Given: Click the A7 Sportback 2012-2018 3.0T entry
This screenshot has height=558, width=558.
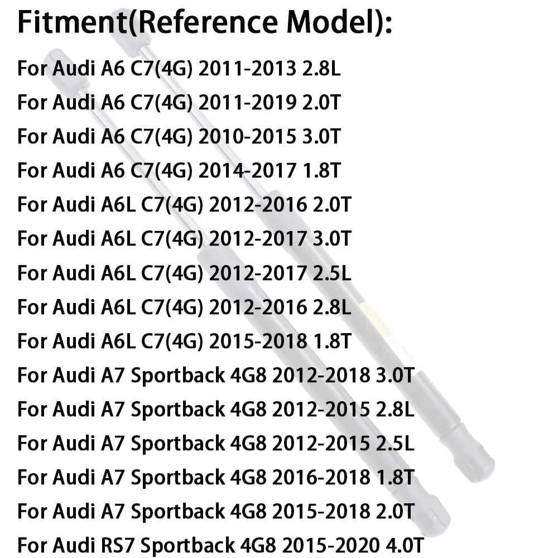Looking at the screenshot, I should [x=216, y=376].
